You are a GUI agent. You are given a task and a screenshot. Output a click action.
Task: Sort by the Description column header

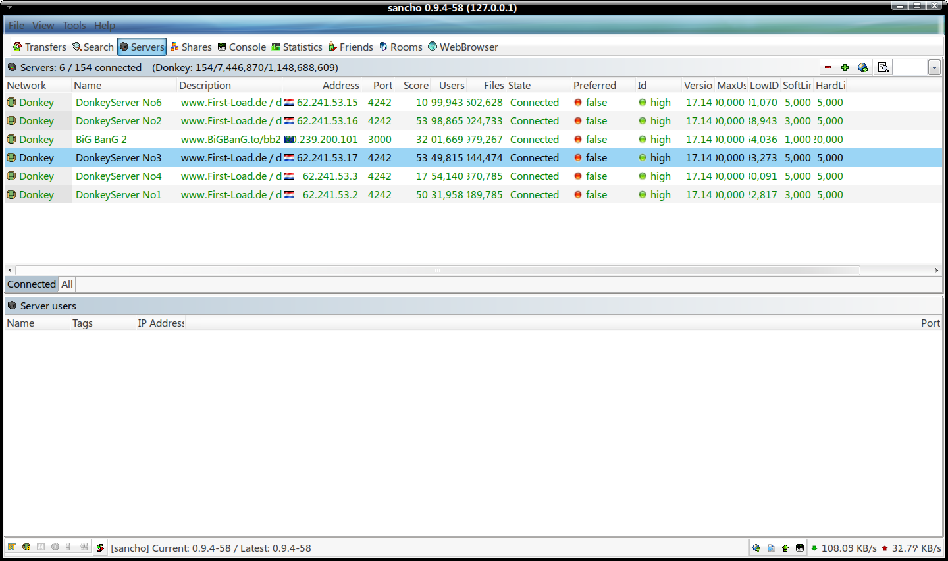click(x=230, y=85)
